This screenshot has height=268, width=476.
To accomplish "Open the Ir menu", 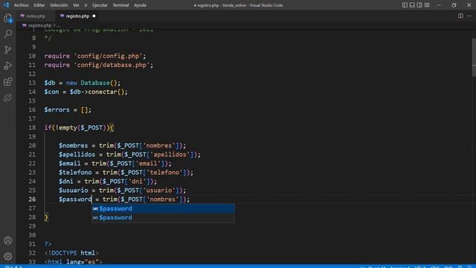I will pos(86,5).
